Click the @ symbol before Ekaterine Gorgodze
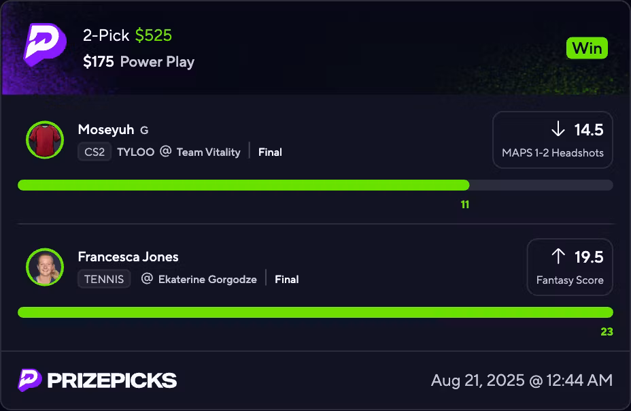Screen dimensions: 631x411 click(147, 279)
